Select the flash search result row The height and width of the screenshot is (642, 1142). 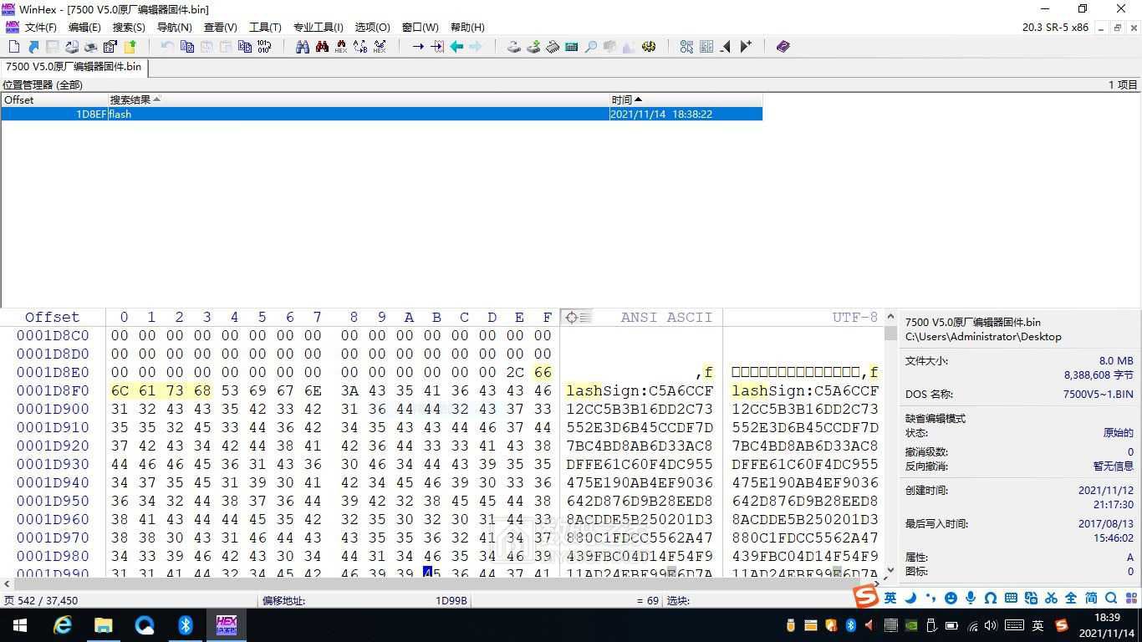[381, 114]
